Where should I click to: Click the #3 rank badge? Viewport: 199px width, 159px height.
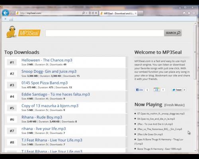click(x=12, y=85)
